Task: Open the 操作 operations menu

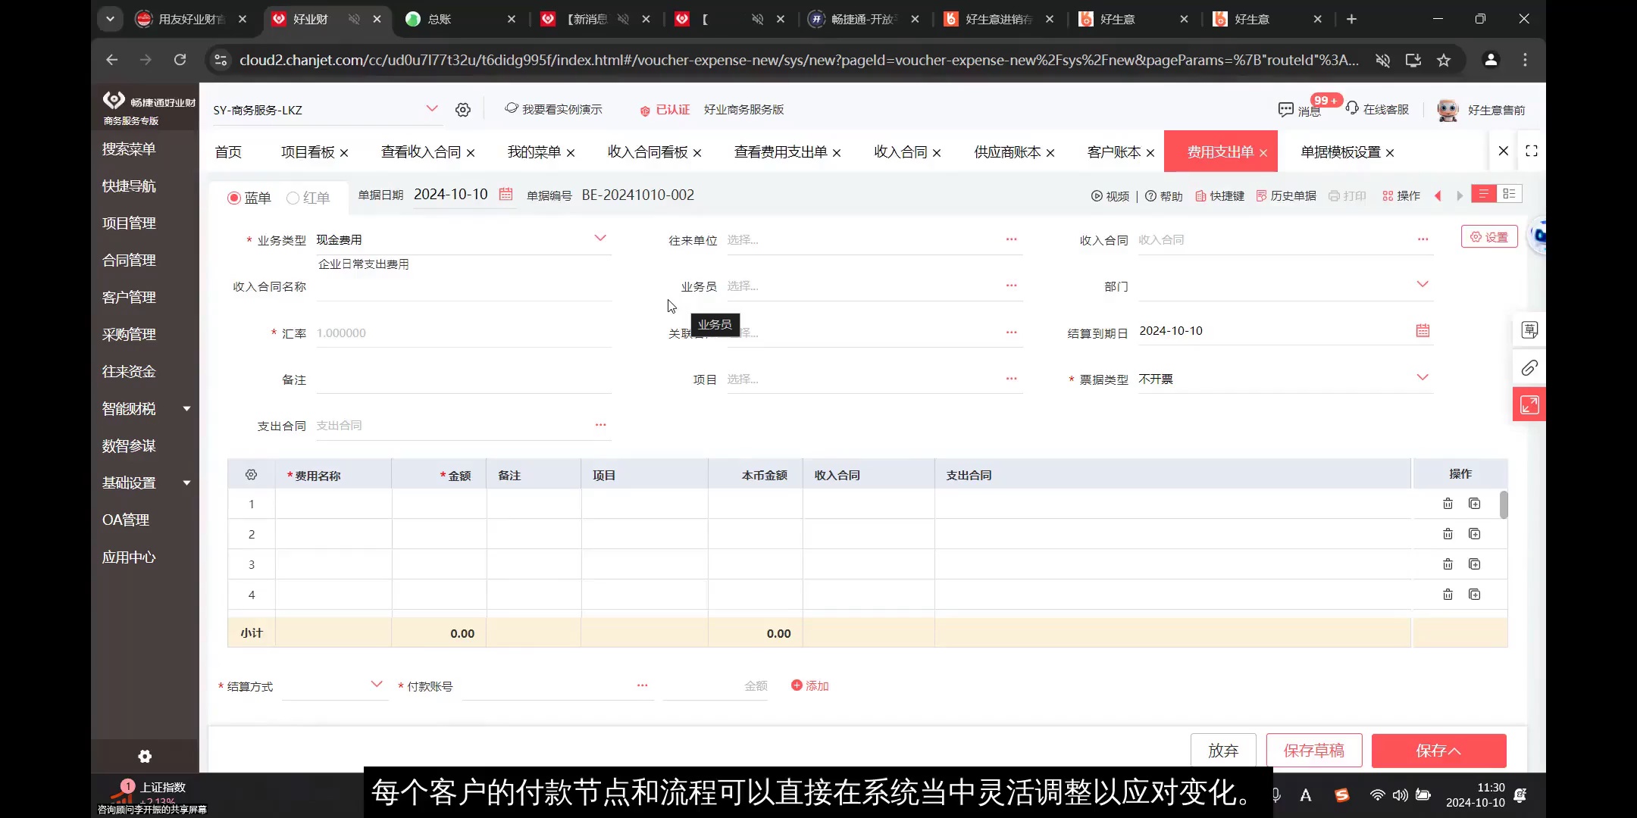Action: pos(1400,195)
